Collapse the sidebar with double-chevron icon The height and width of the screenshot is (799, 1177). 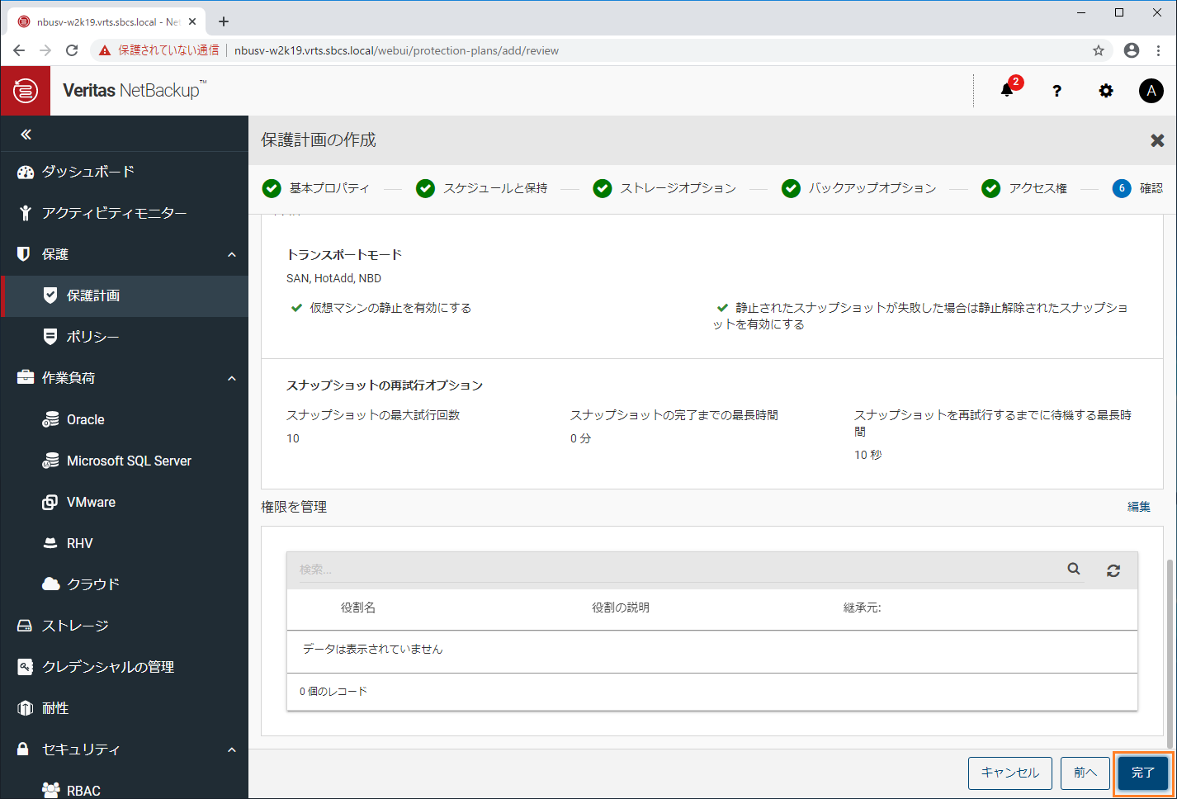[26, 134]
